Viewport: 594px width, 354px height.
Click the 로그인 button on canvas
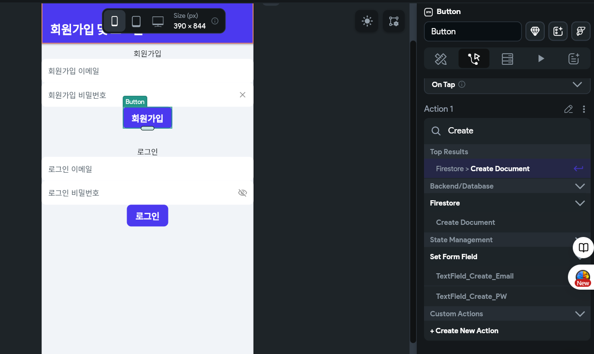coord(147,216)
